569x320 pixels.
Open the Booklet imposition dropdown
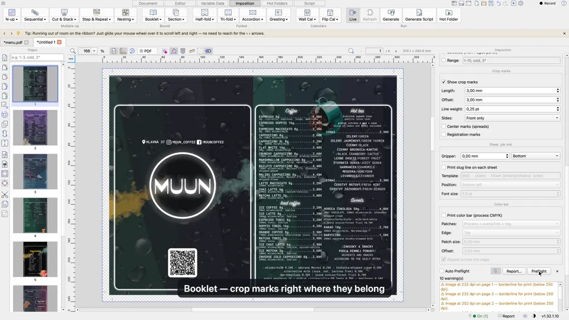pos(153,15)
